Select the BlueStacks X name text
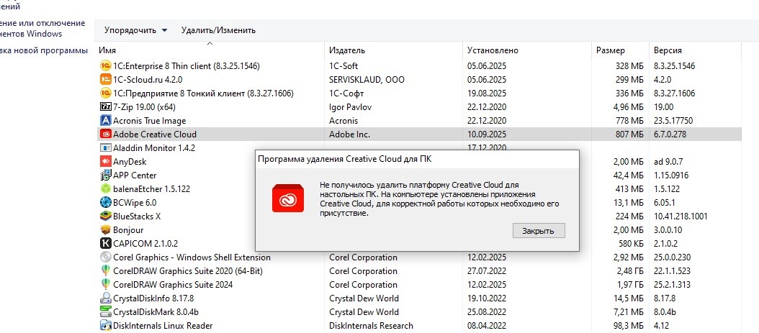This screenshot has width=759, height=333. pos(137,216)
